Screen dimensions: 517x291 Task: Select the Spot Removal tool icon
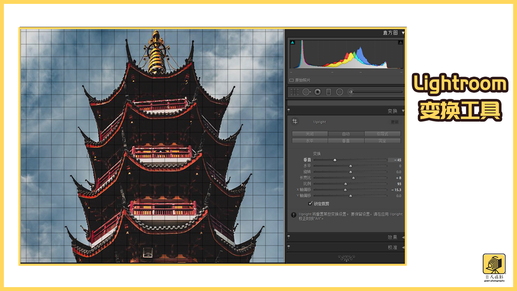click(x=306, y=92)
